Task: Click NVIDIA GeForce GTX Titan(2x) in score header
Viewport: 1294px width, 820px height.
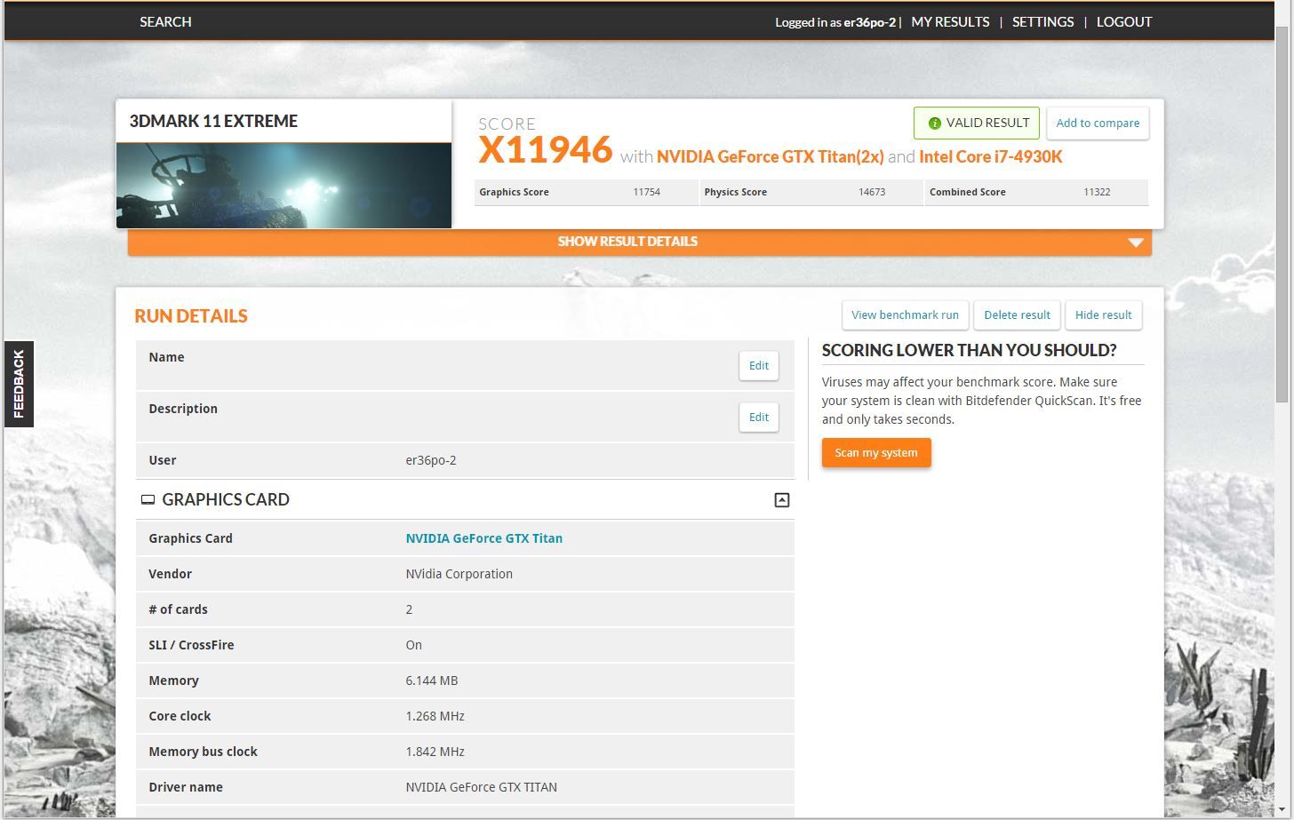Action: (x=771, y=157)
